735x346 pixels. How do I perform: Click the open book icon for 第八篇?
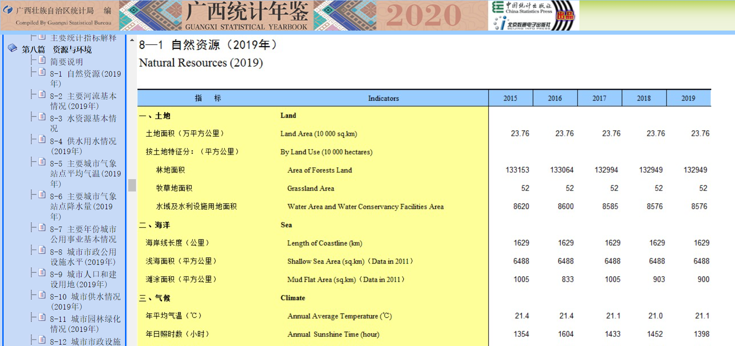[x=12, y=48]
